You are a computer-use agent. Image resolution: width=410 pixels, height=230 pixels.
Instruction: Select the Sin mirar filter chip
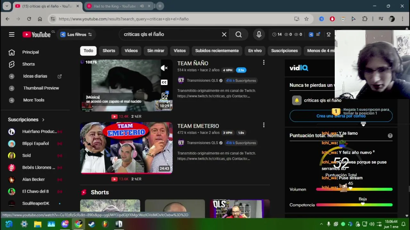pos(156,51)
